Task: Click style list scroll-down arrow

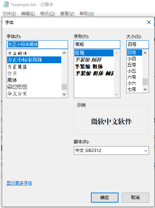Action: pyautogui.click(x=116, y=94)
